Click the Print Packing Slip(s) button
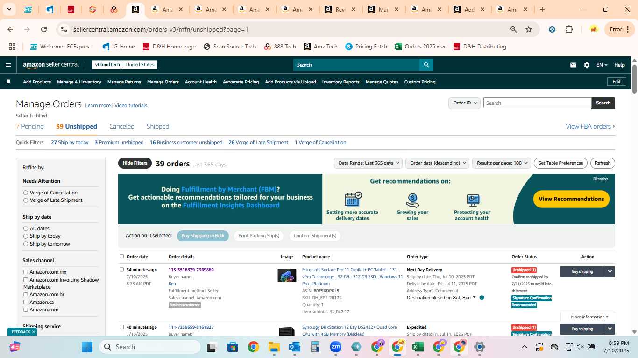 (x=259, y=235)
